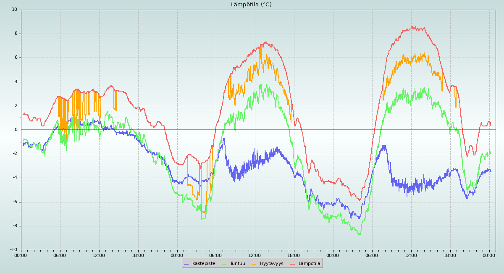Click the 8 label on the y-axis
504x273 pixels.
point(16,34)
